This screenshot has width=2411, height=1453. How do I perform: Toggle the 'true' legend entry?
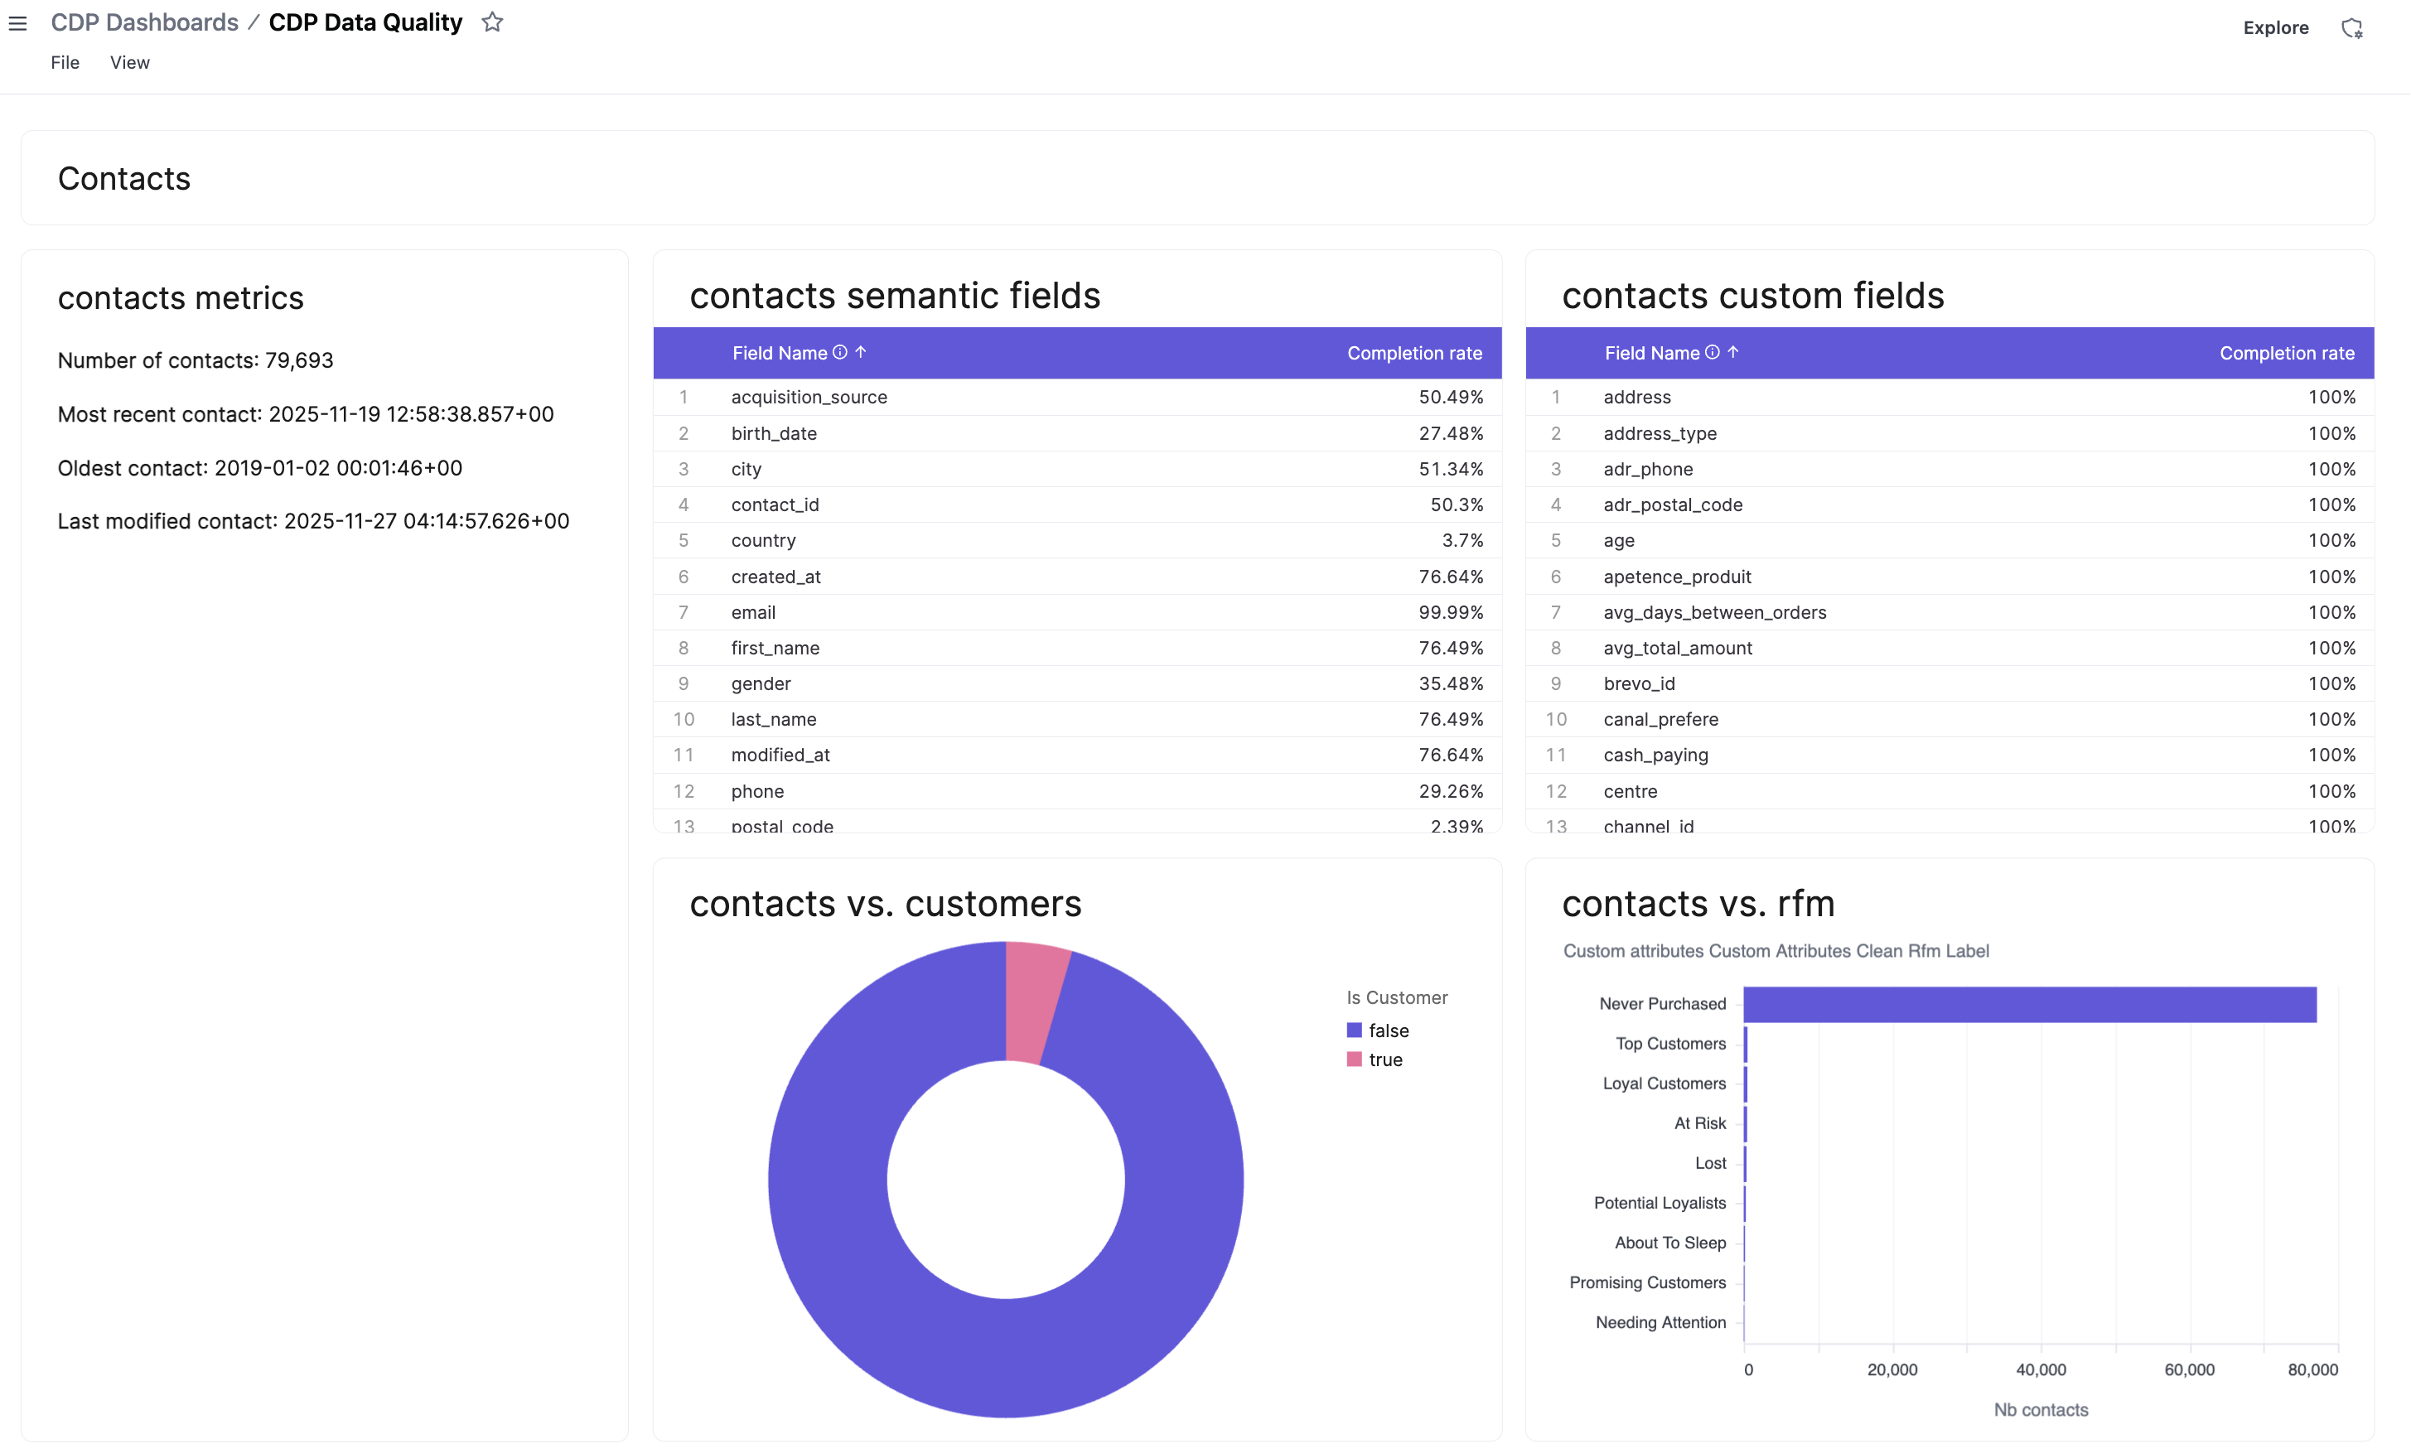pos(1384,1060)
